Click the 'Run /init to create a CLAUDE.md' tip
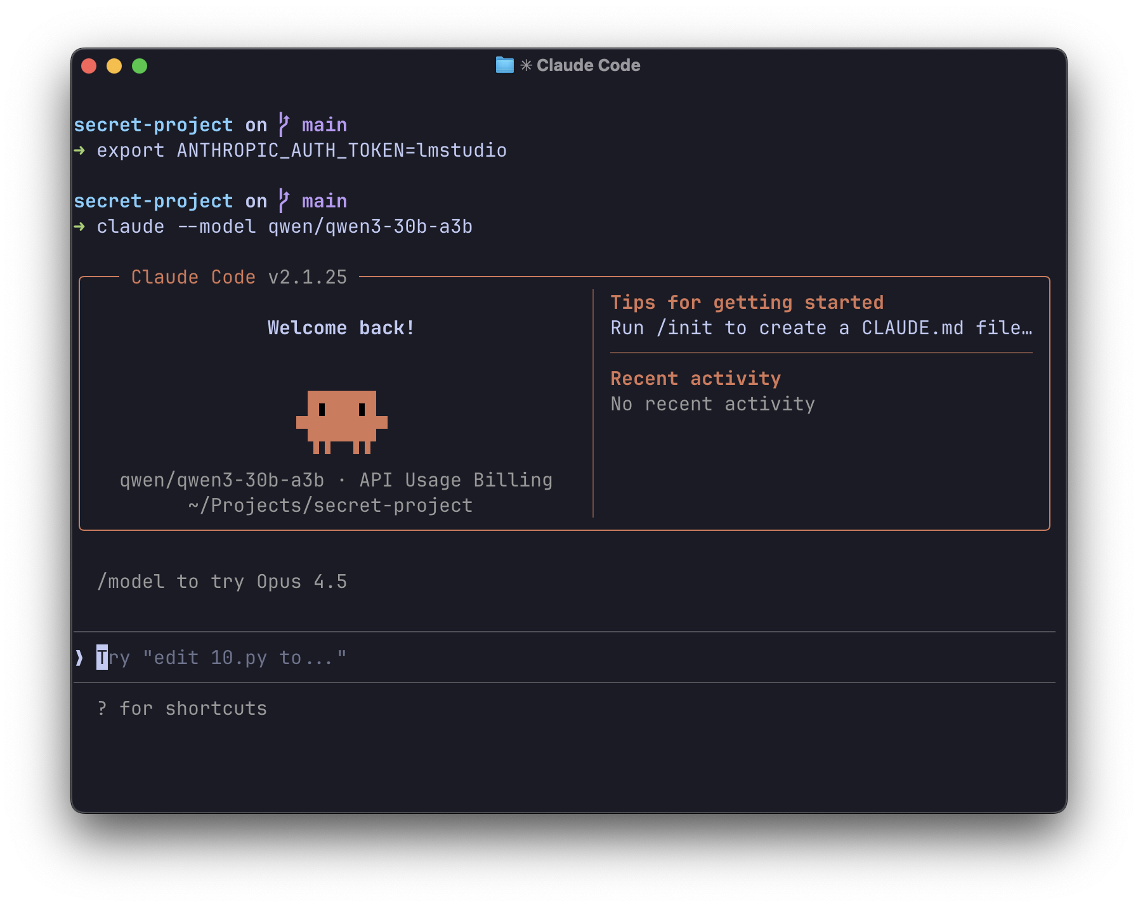The height and width of the screenshot is (907, 1138). 821,328
